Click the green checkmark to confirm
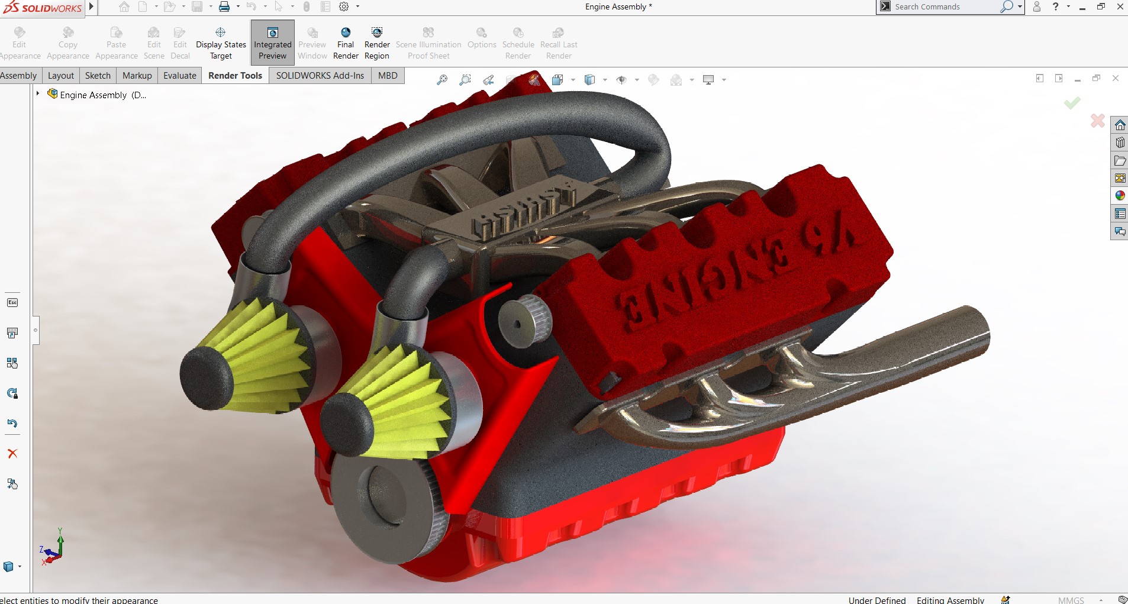 pyautogui.click(x=1072, y=103)
